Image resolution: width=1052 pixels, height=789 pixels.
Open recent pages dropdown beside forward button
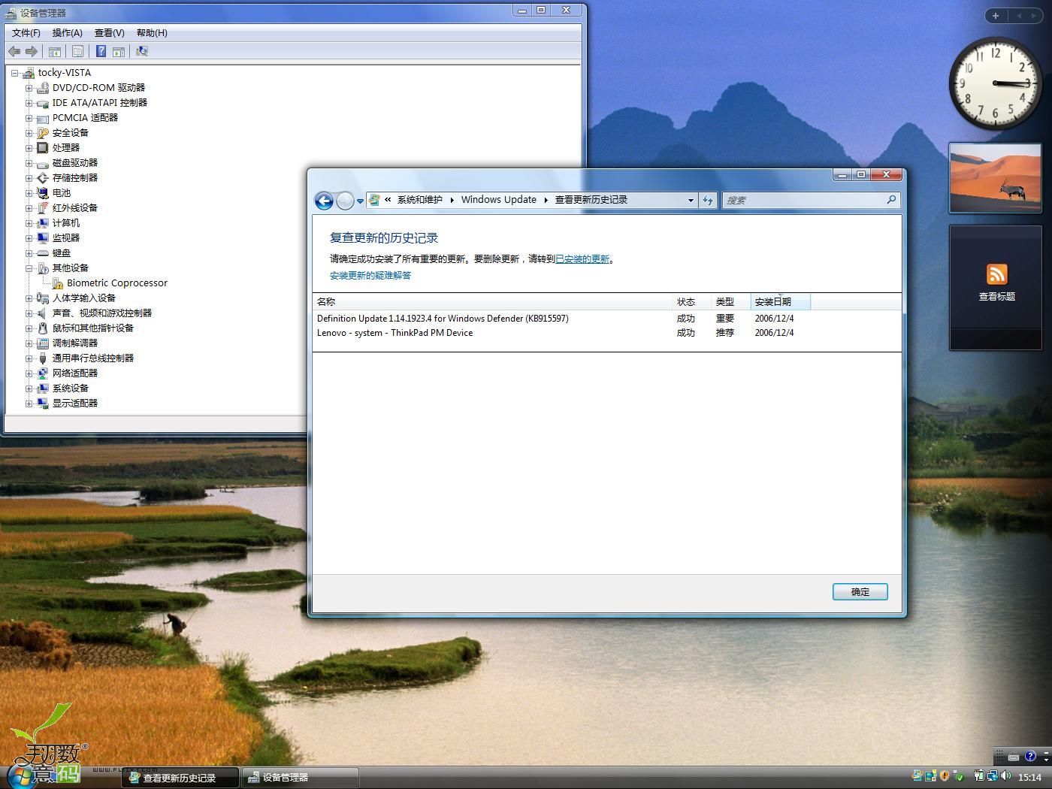pyautogui.click(x=360, y=201)
